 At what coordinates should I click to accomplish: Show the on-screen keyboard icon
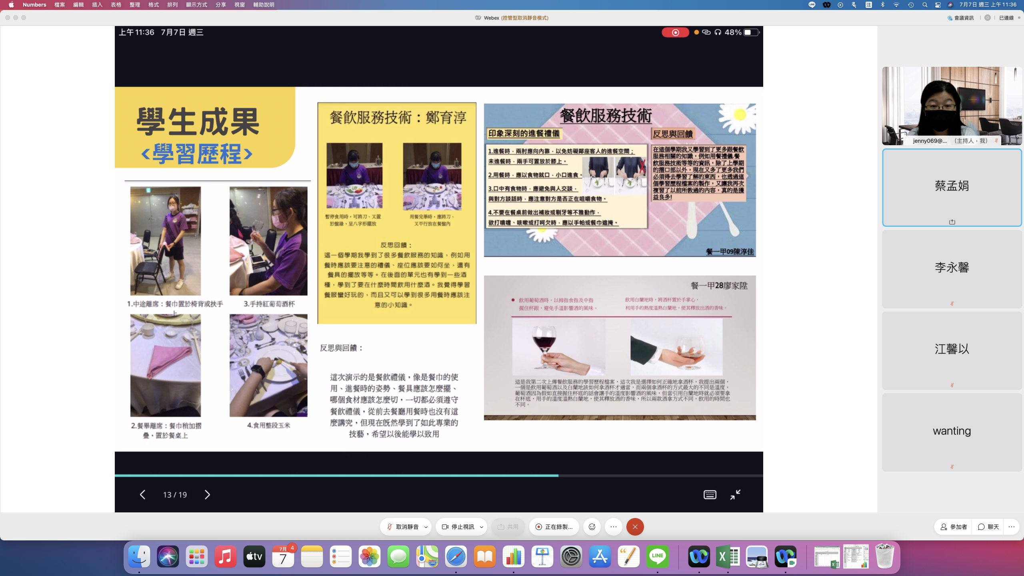(x=710, y=495)
